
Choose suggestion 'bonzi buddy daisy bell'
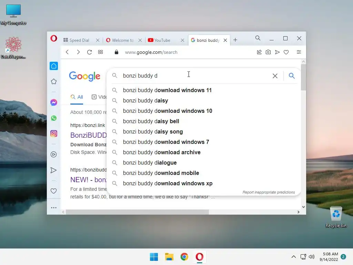[x=204, y=121]
